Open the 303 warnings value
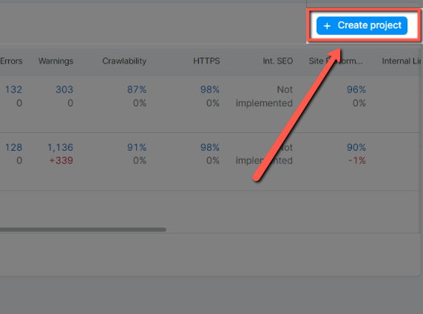Image resolution: width=423 pixels, height=314 pixels. [x=64, y=89]
